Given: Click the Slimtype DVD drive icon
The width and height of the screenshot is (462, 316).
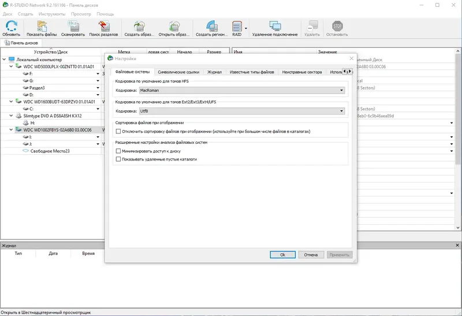Looking at the screenshot, I should (x=18, y=116).
